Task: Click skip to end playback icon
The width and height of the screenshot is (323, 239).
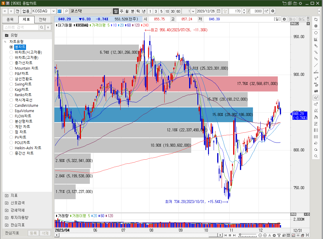Action: (x=234, y=235)
